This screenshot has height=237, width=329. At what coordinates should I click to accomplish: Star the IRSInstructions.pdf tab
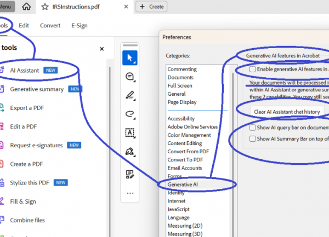pos(45,7)
